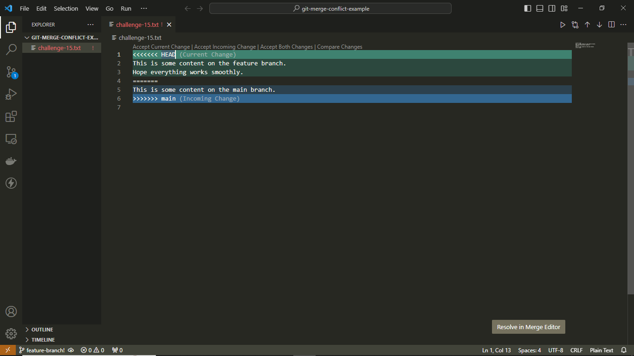Click the Resolve in Merge Editor button
Screen dimensions: 634x356
click(528, 326)
